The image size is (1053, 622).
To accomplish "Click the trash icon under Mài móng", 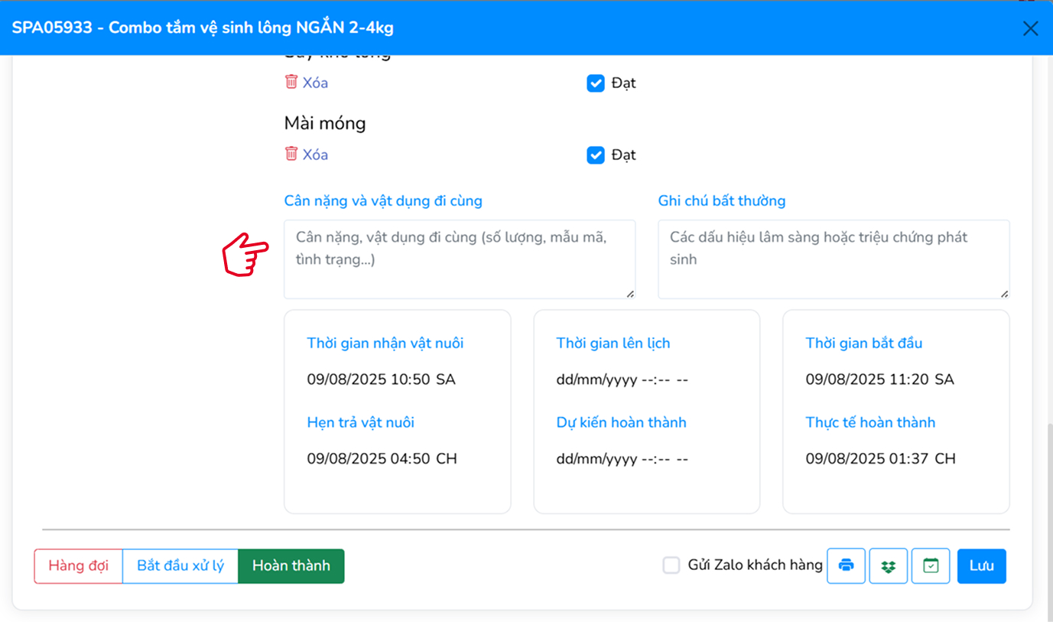I will tap(291, 155).
